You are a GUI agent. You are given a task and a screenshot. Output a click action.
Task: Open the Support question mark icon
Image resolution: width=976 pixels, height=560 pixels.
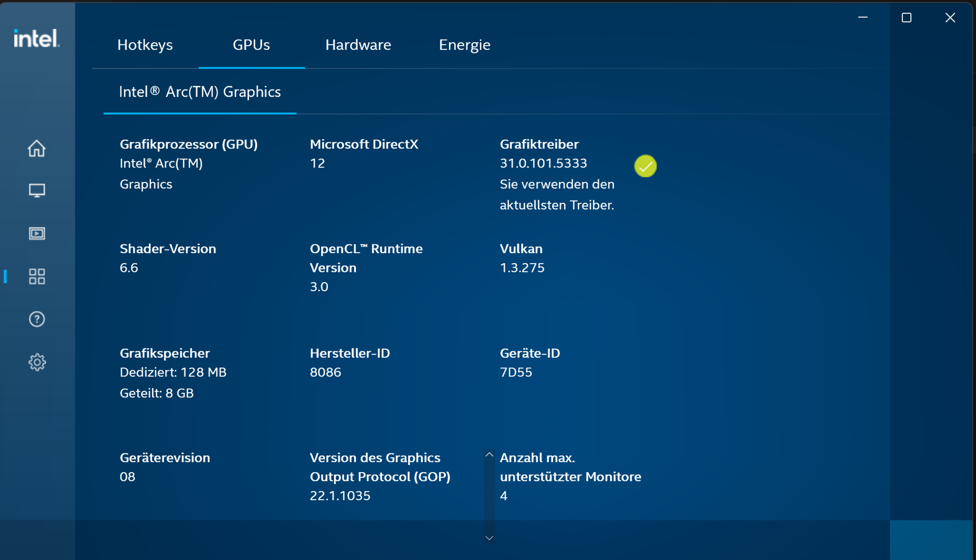37,319
